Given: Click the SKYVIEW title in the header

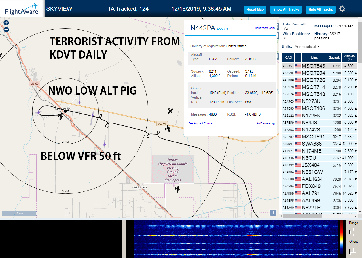Looking at the screenshot, I should (x=59, y=9).
